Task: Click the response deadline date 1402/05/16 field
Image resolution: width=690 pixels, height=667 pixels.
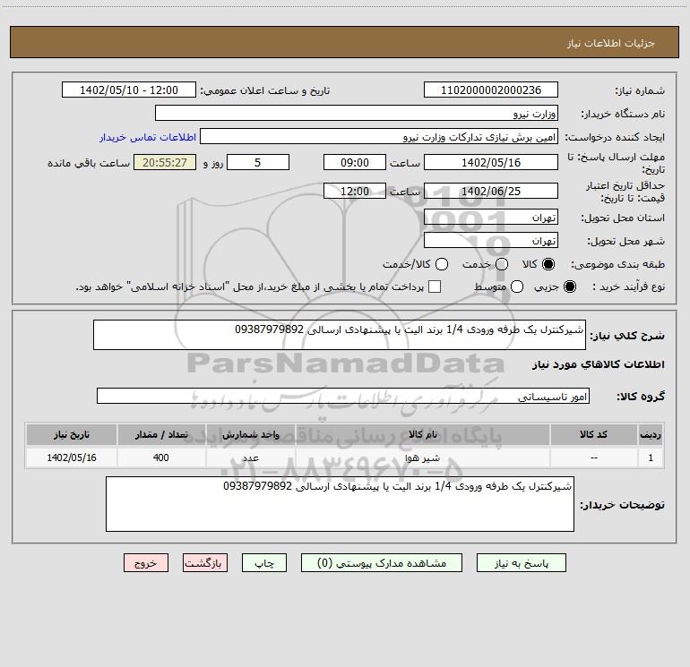Action: click(x=491, y=162)
